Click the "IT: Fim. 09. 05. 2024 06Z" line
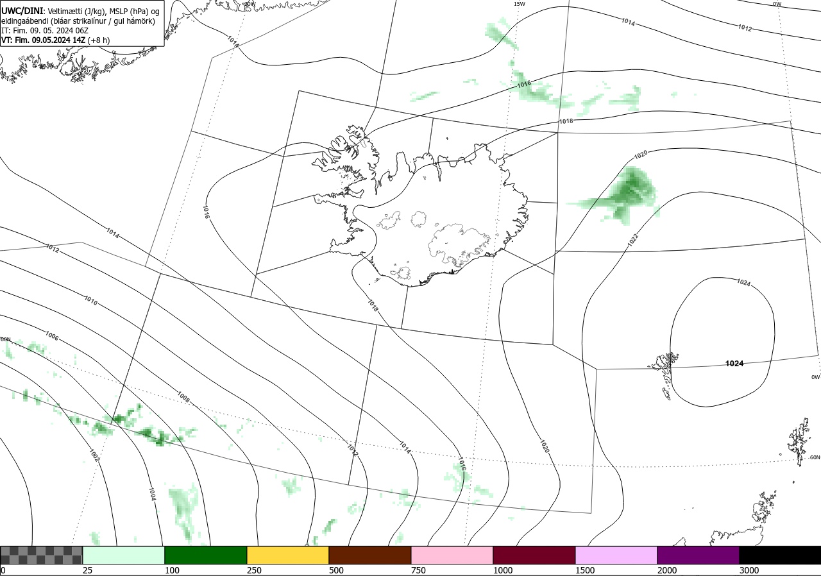 point(46,30)
